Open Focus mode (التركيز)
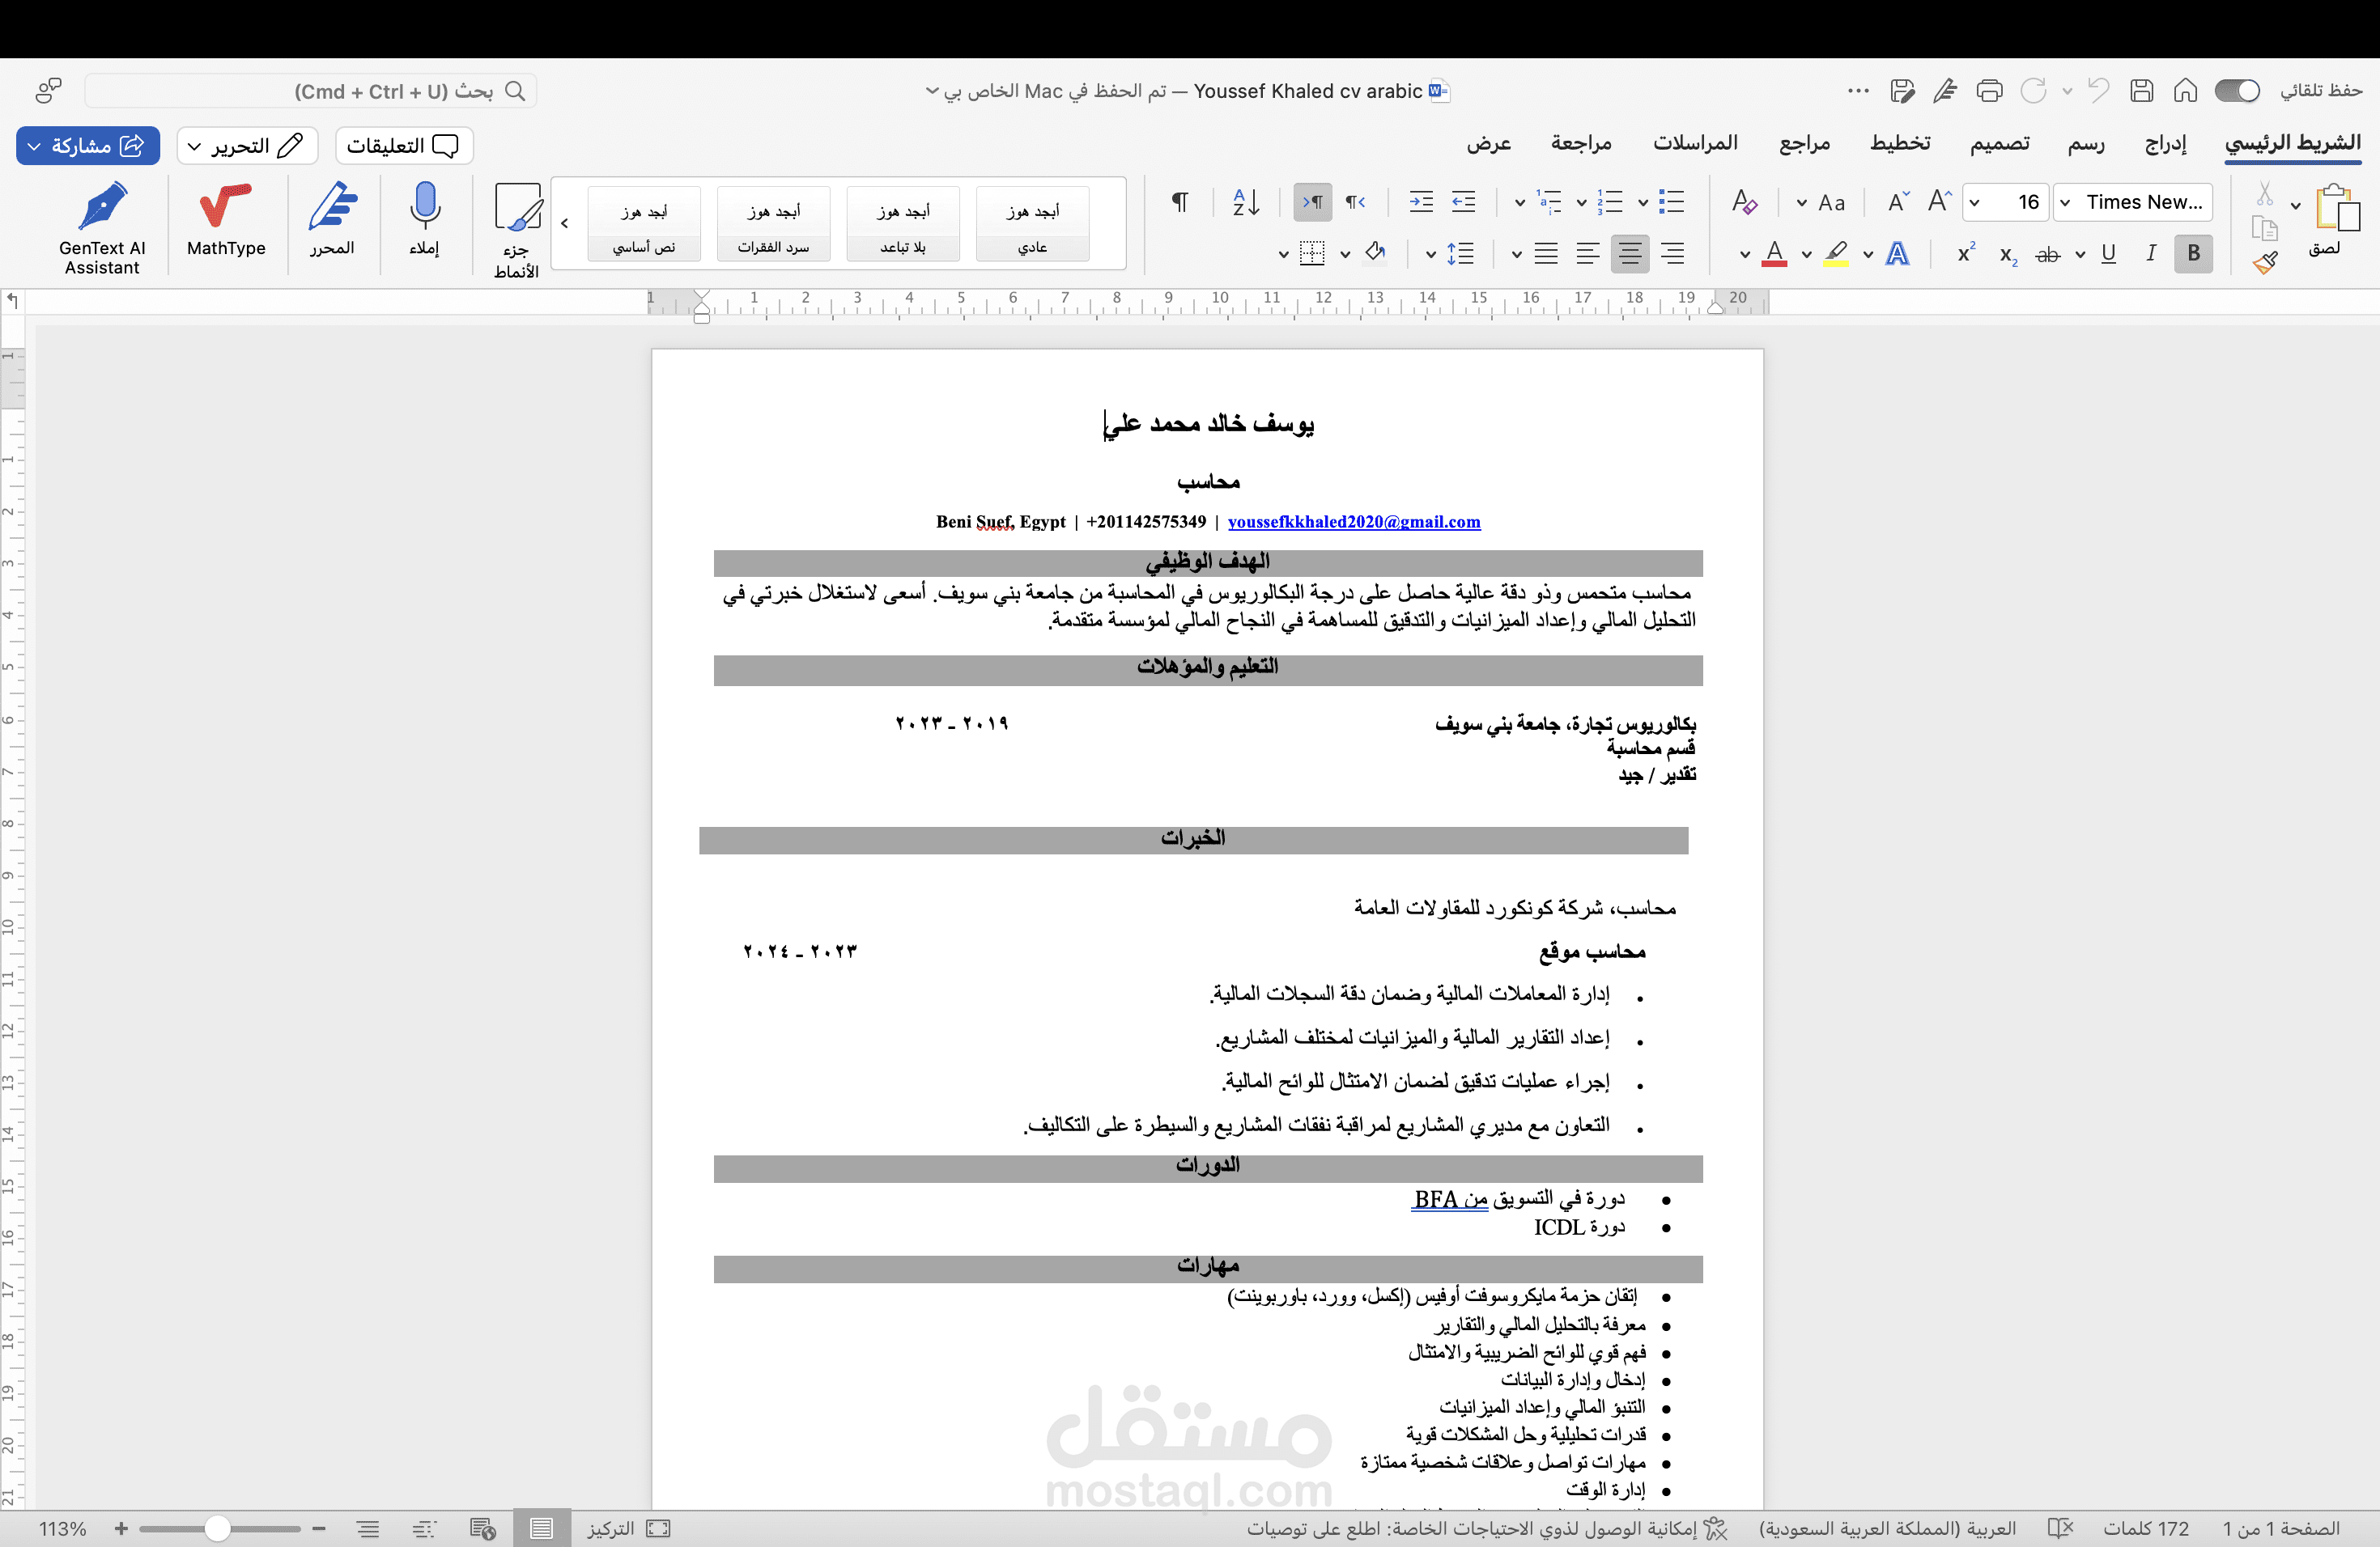Screen dimensions: 2380x1547 point(630,1528)
